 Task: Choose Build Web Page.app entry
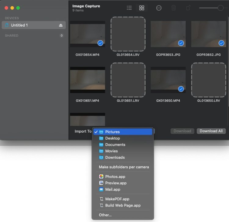(123, 205)
